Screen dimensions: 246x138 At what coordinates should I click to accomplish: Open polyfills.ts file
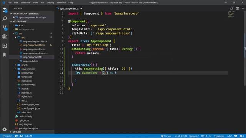pos(26,93)
